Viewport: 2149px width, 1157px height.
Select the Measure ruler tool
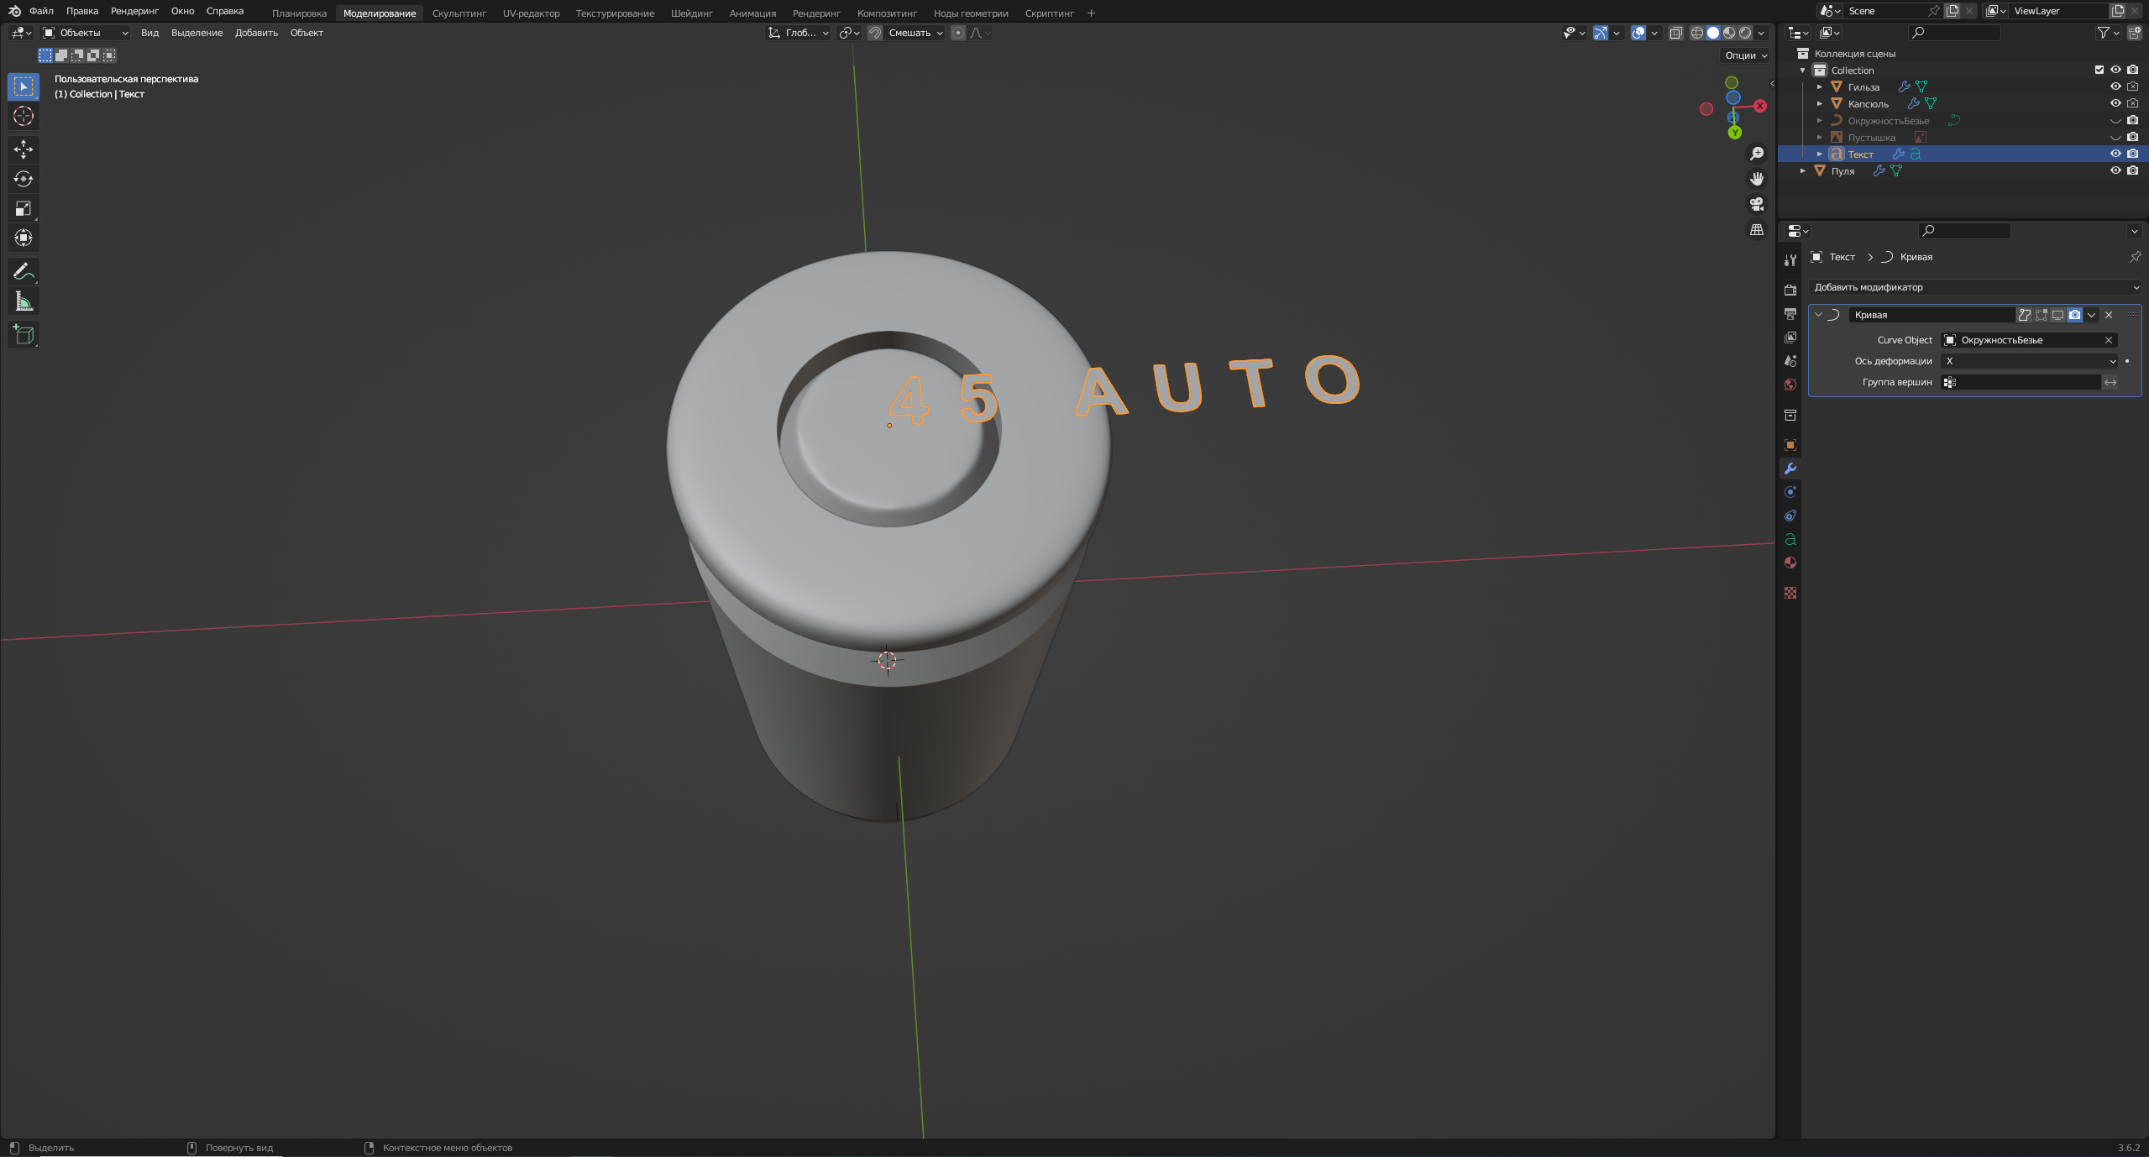(x=24, y=301)
